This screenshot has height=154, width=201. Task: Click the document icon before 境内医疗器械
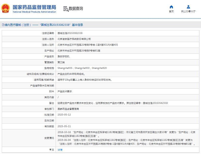(x=3, y=25)
